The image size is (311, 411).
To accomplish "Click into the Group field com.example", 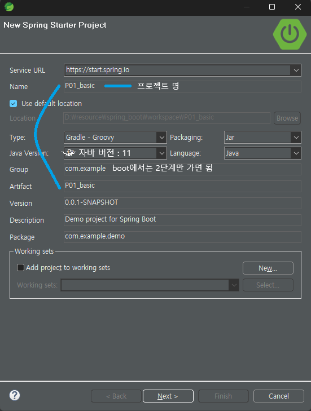I will (182, 169).
